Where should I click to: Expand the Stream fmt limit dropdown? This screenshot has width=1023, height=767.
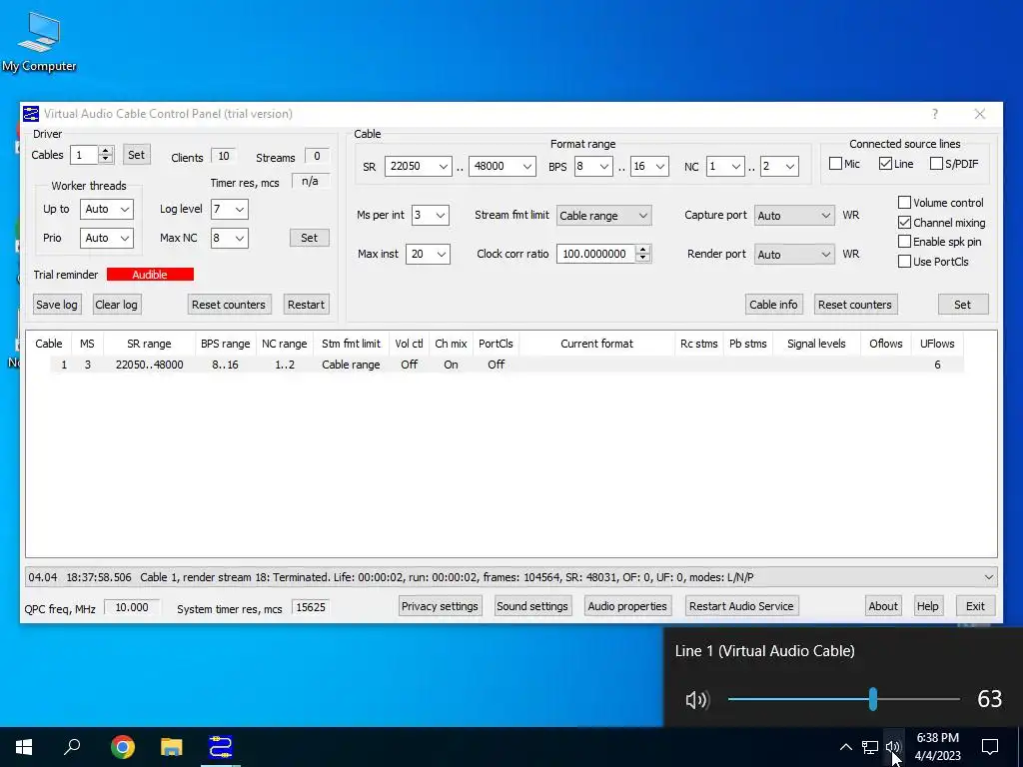pos(603,216)
